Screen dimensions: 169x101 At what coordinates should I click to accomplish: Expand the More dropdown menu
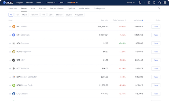tap(72, 3)
